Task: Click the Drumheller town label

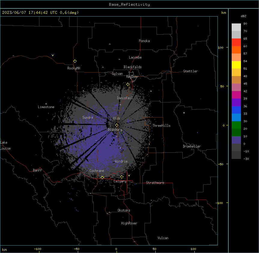Action: pos(192,146)
